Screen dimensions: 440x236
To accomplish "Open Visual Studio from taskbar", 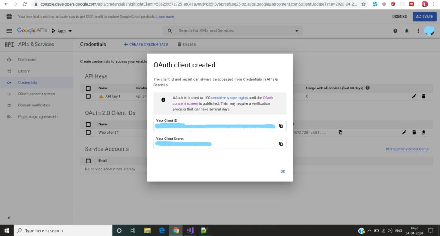I will pyautogui.click(x=190, y=230).
